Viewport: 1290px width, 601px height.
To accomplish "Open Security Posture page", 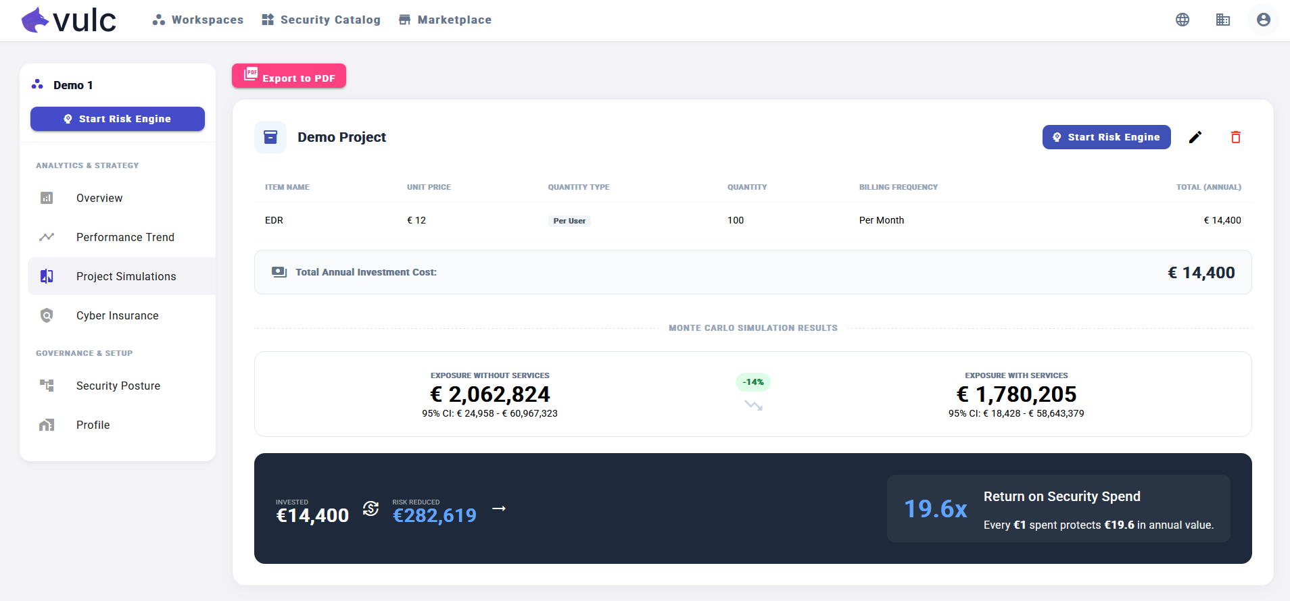I will click(x=118, y=386).
